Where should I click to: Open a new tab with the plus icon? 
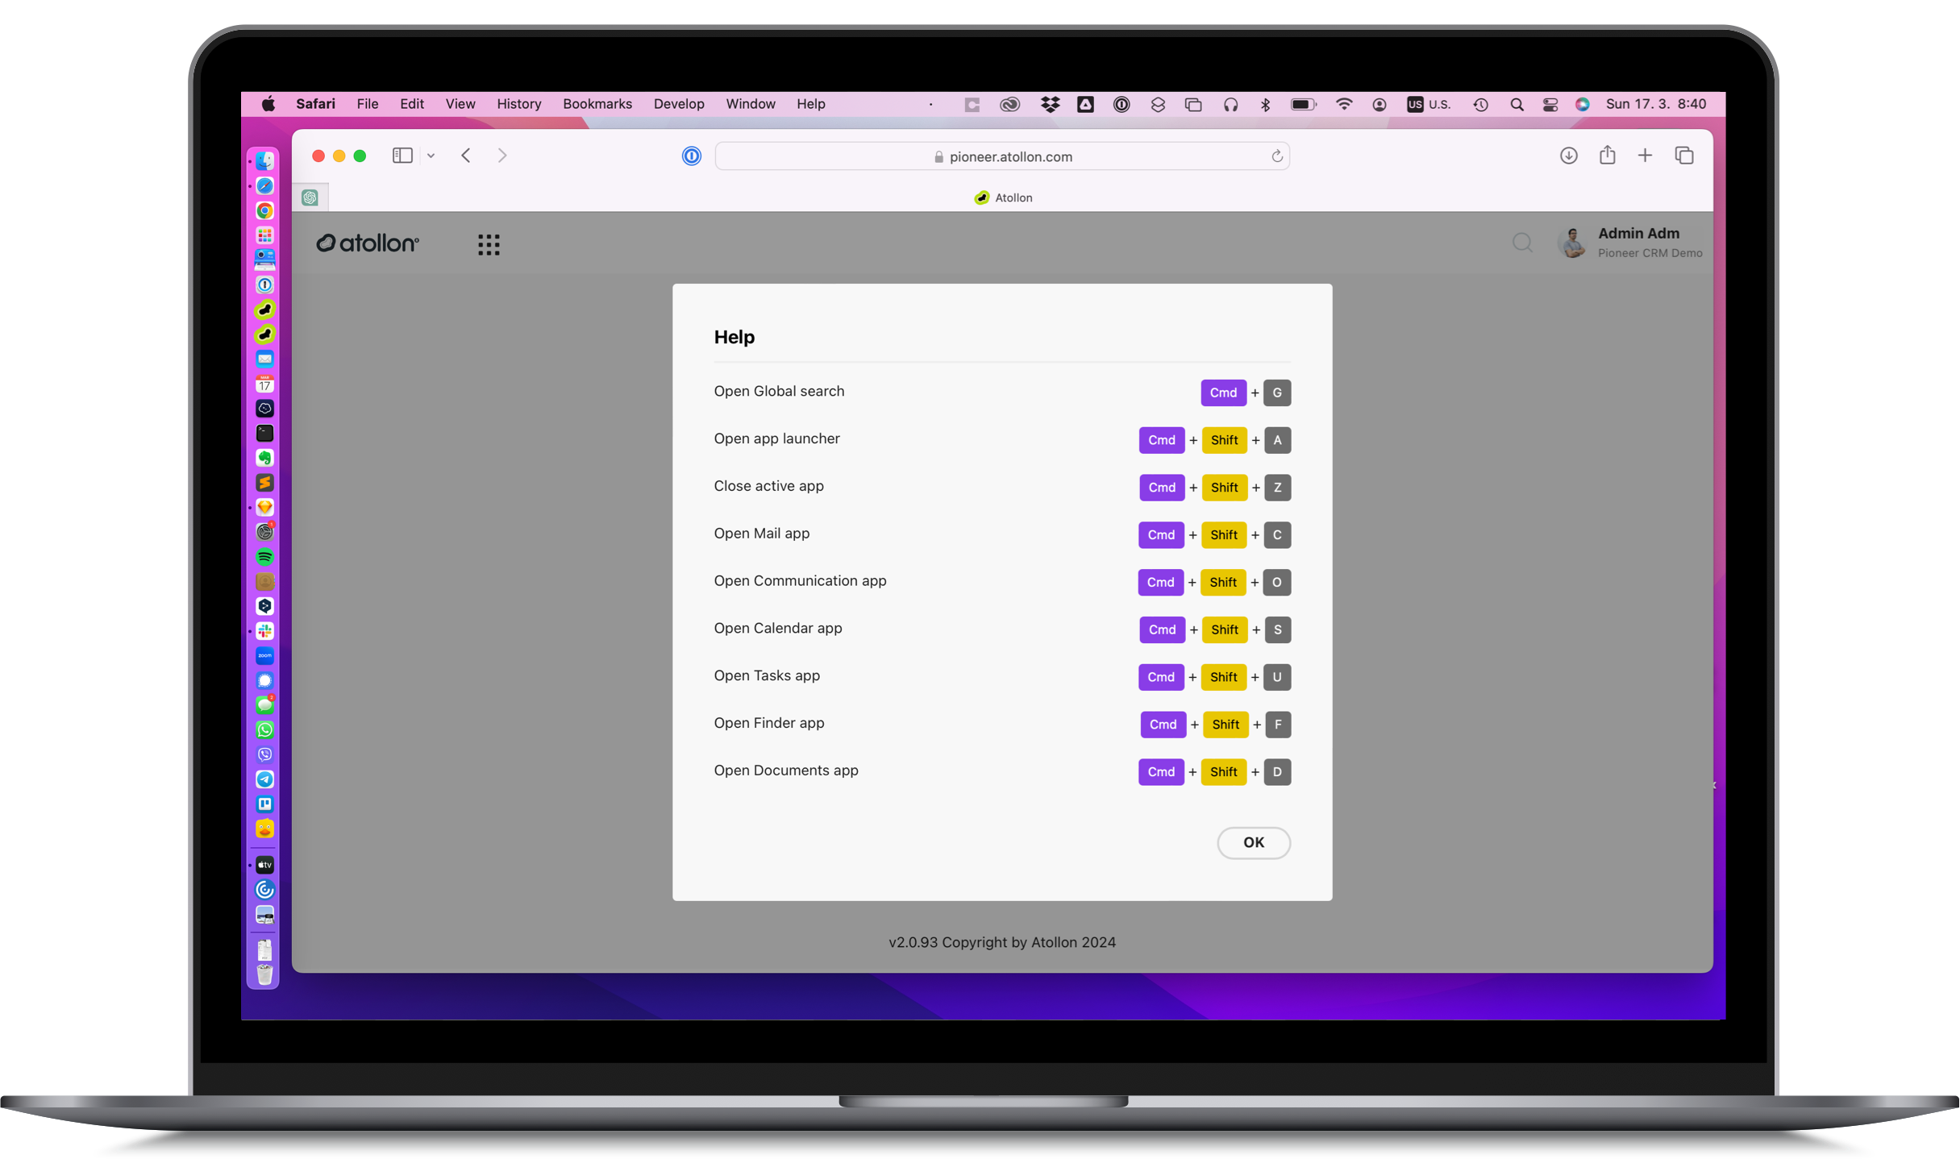pyautogui.click(x=1646, y=155)
